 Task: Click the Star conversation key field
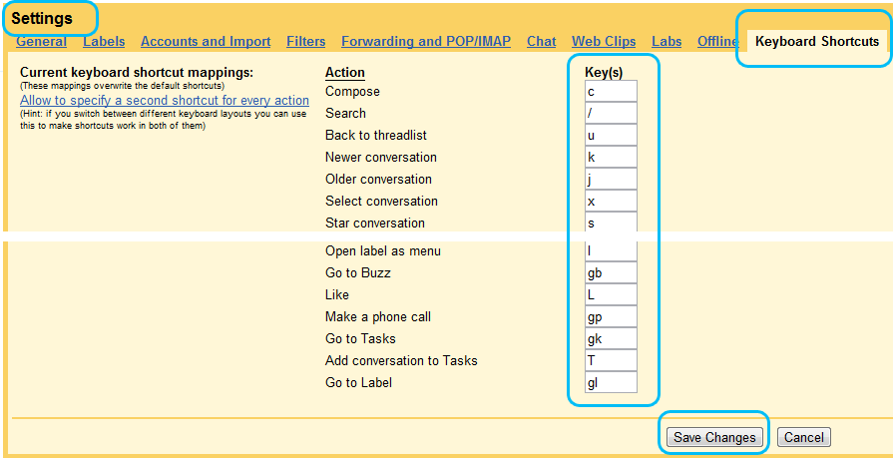(611, 223)
